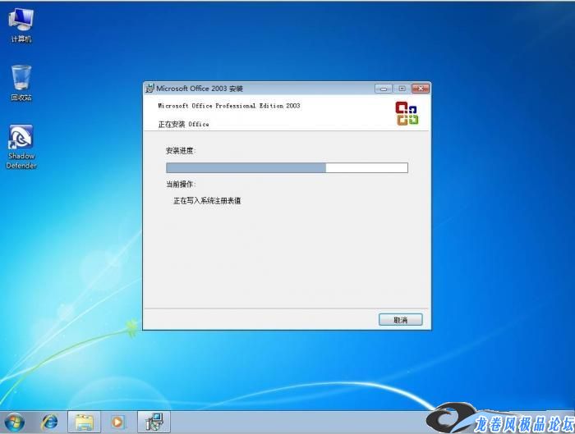Viewport: 575px width, 434px height.
Task: Minimize the Office 2003 setup window
Action: pos(384,89)
